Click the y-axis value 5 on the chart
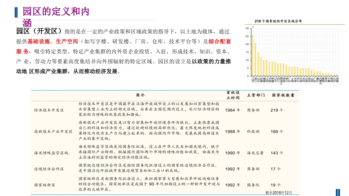 248,68
